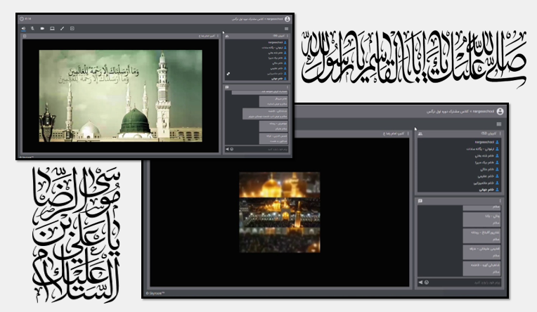The height and width of the screenshot is (312, 537).
Task: Select the third user in the lower window list
Action: click(x=483, y=156)
